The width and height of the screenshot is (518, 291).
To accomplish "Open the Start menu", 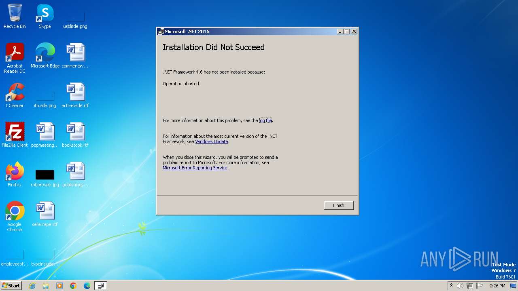I will pyautogui.click(x=11, y=285).
